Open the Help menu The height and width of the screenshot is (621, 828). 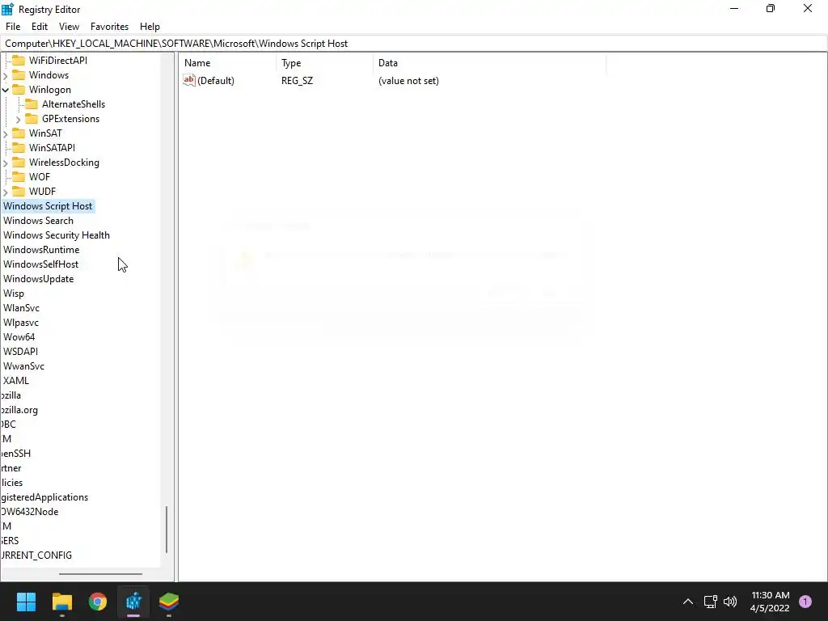(x=150, y=27)
